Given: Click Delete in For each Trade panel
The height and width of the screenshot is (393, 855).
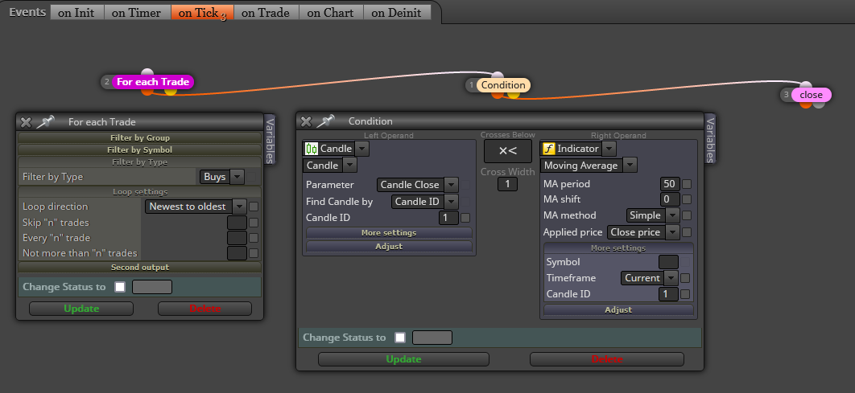Looking at the screenshot, I should (205, 309).
